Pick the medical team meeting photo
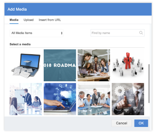Image resolution: width=155 pixels, height=134 pixels. tap(94, 99)
